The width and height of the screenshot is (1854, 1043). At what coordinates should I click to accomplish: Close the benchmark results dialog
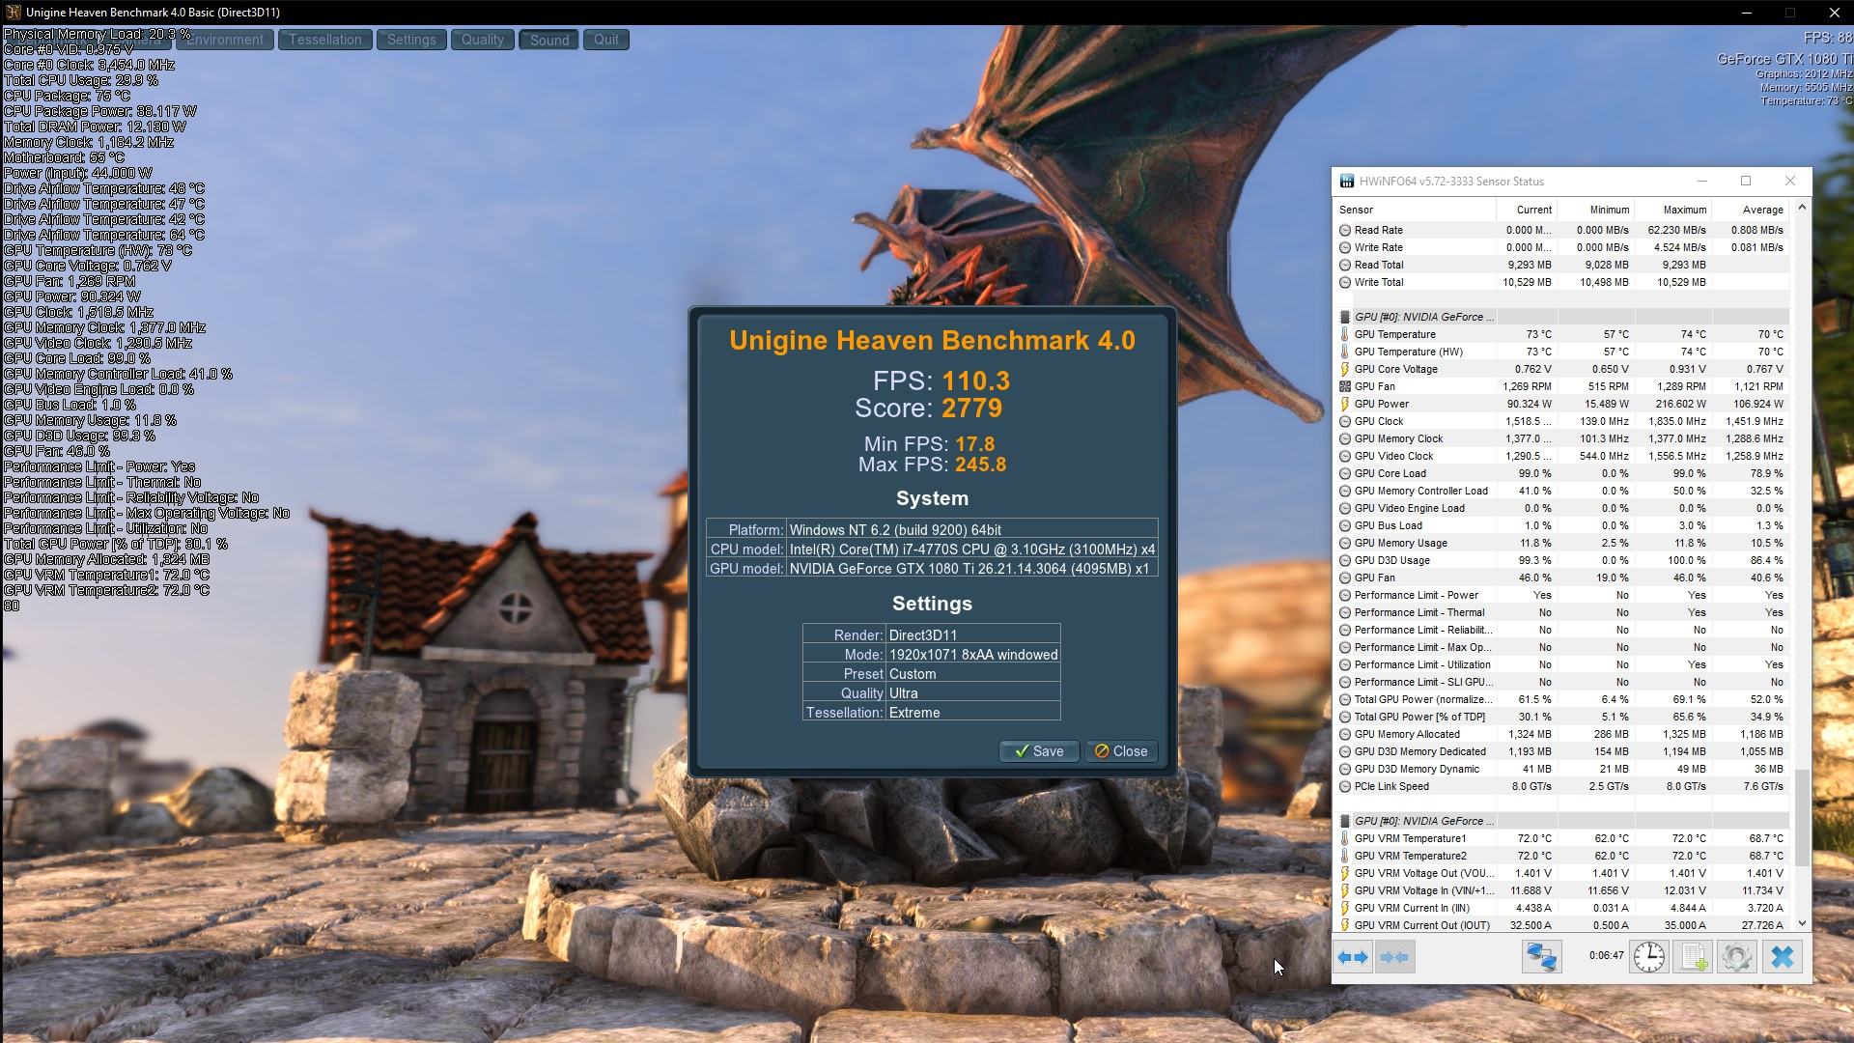[x=1121, y=751]
